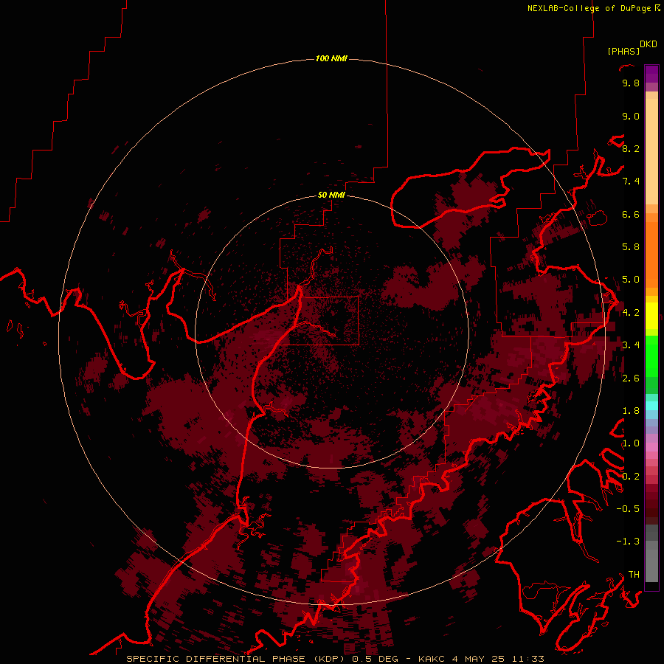
Task: Click the "TH" threshold label
Action: pyautogui.click(x=634, y=575)
